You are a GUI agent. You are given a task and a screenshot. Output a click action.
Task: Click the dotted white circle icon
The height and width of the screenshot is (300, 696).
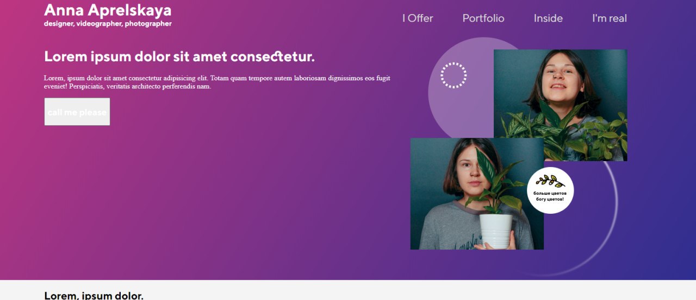[453, 75]
